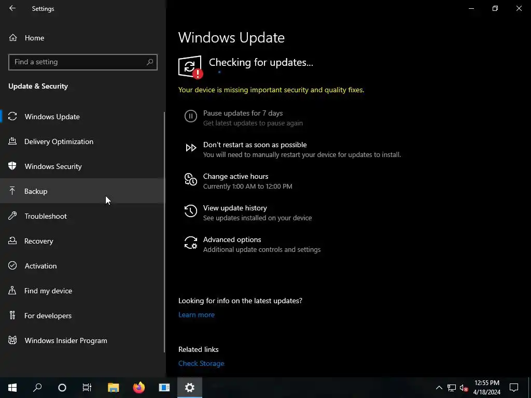Viewport: 531px width, 398px height.
Task: Click Pause updates for 7 days
Action: click(x=243, y=113)
